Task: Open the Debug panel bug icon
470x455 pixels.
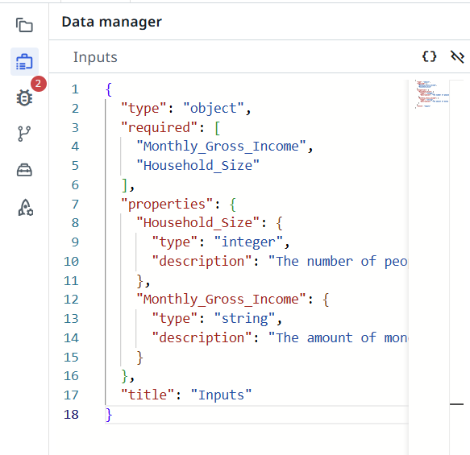Action: pyautogui.click(x=24, y=97)
